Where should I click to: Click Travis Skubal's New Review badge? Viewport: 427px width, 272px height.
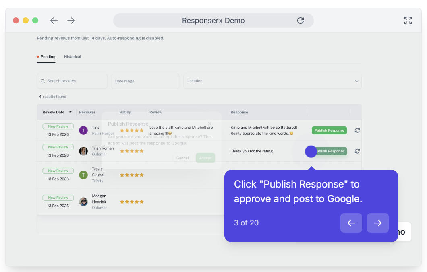click(58, 171)
